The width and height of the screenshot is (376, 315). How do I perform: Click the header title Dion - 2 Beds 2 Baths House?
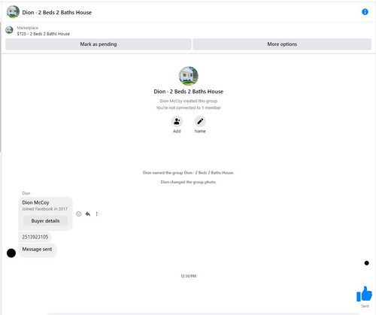pos(57,12)
